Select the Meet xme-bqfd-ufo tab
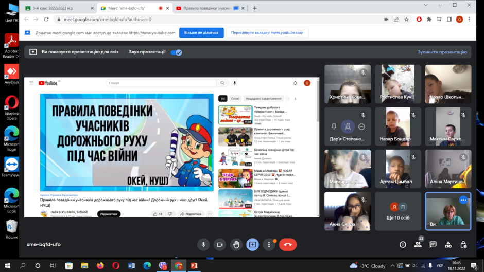The width and height of the screenshot is (484, 272). click(134, 8)
